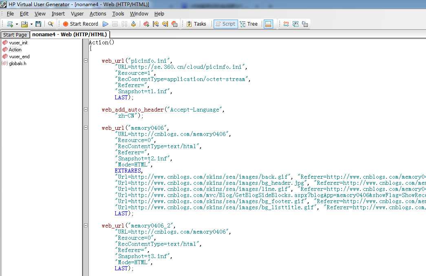Image resolution: width=426 pixels, height=276 pixels.
Task: Click the Find magnifier icon
Action: point(51,24)
